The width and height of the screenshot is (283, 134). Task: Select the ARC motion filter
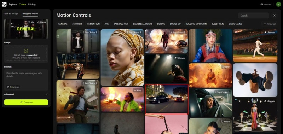point(106,24)
